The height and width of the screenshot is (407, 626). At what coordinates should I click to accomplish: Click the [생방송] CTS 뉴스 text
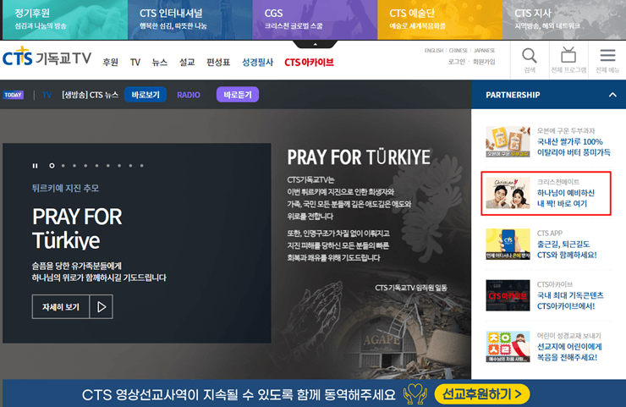(x=91, y=95)
